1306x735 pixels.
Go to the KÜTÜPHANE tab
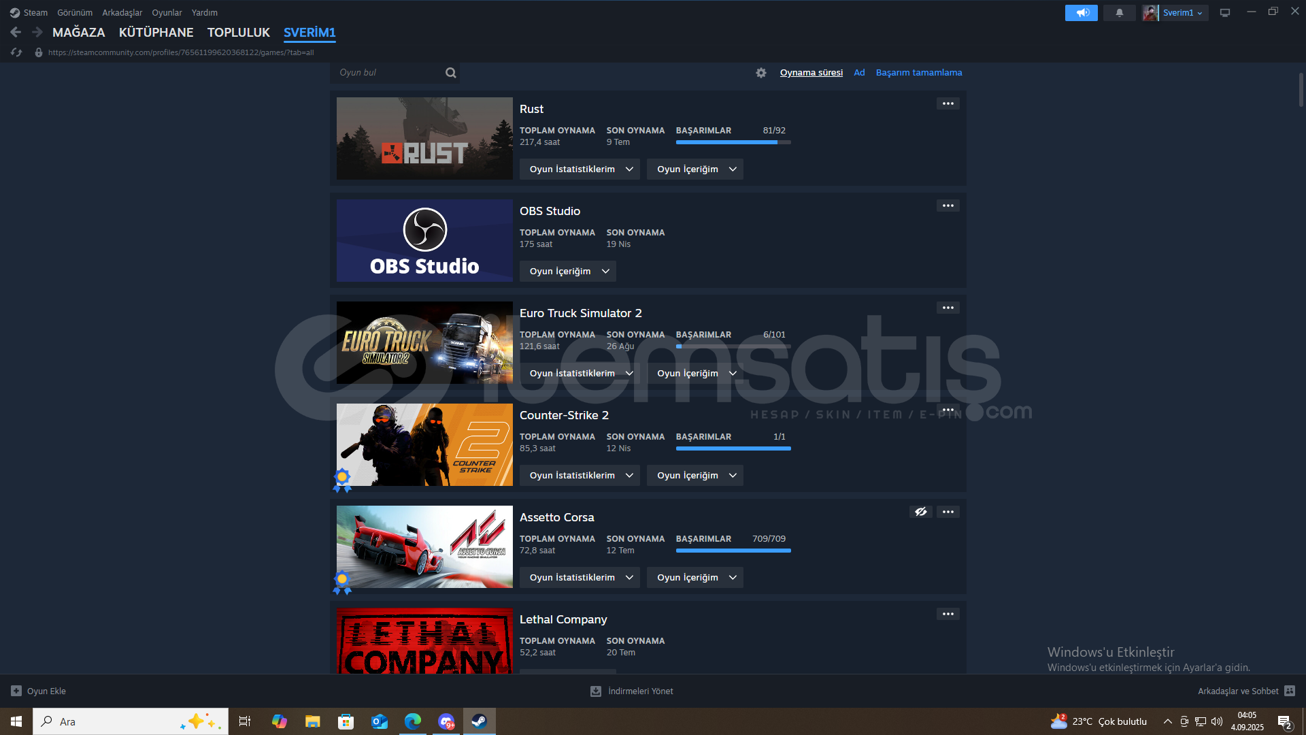click(x=156, y=32)
